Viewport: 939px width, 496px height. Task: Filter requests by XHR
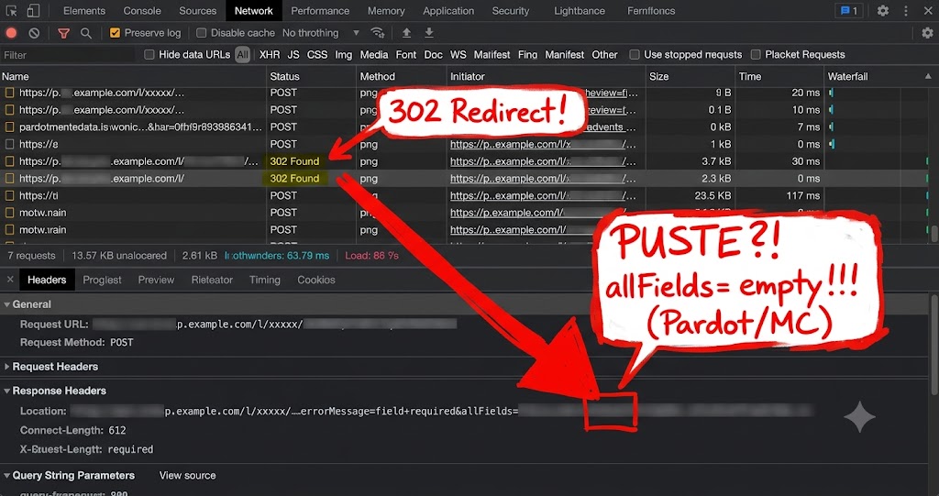click(x=270, y=54)
